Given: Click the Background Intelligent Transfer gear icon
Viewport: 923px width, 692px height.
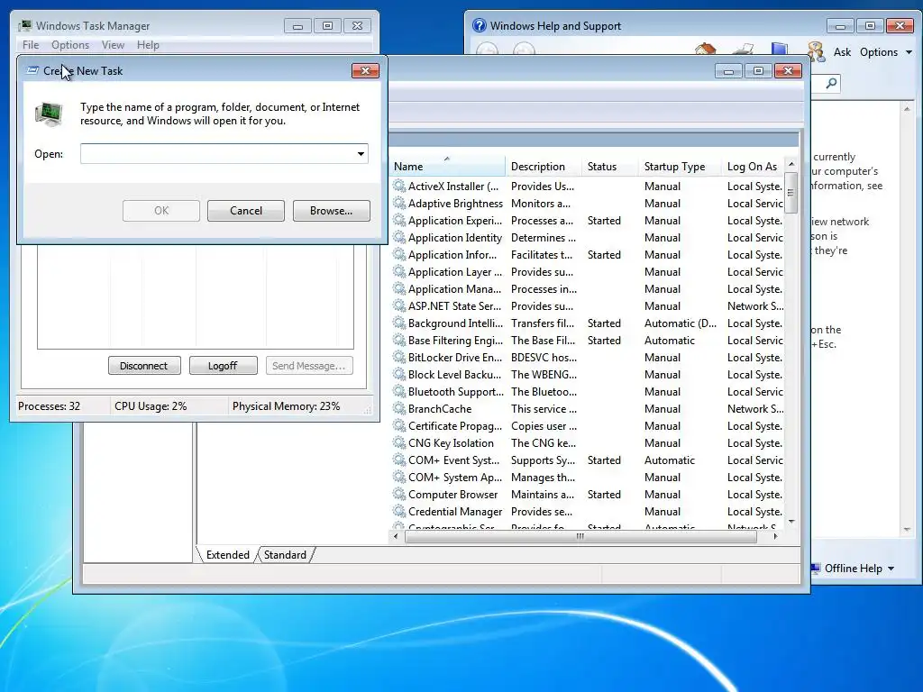Looking at the screenshot, I should pyautogui.click(x=399, y=323).
